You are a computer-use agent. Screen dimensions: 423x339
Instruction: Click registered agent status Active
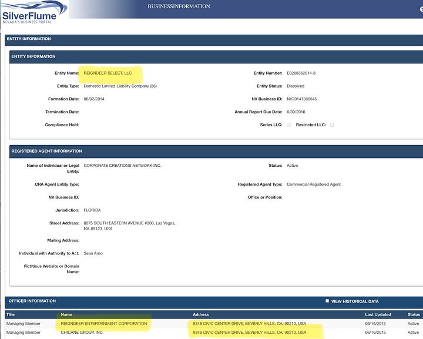coord(292,166)
